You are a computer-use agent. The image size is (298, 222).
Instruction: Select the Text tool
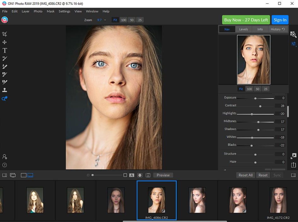[4, 50]
